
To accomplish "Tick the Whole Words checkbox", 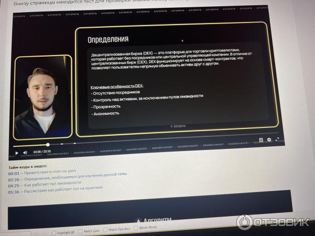I will point(136,228).
